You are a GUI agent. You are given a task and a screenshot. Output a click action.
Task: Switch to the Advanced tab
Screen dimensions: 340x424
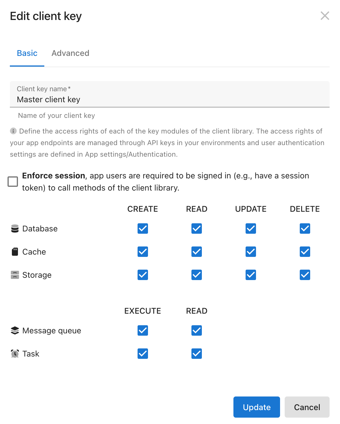point(70,53)
